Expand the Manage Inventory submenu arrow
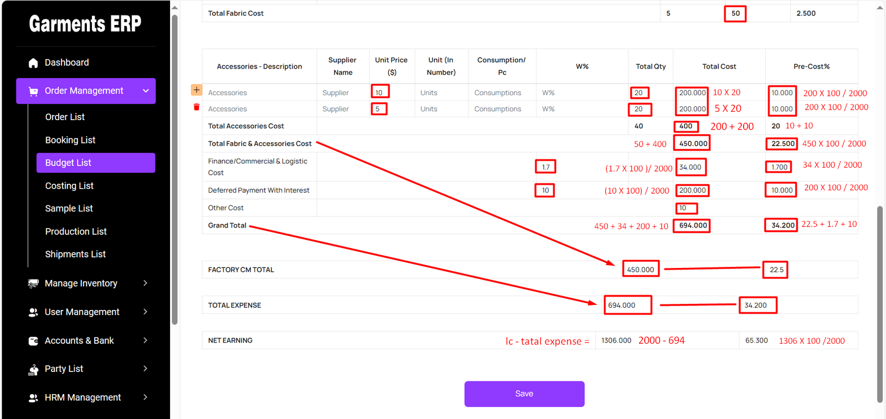 (146, 283)
